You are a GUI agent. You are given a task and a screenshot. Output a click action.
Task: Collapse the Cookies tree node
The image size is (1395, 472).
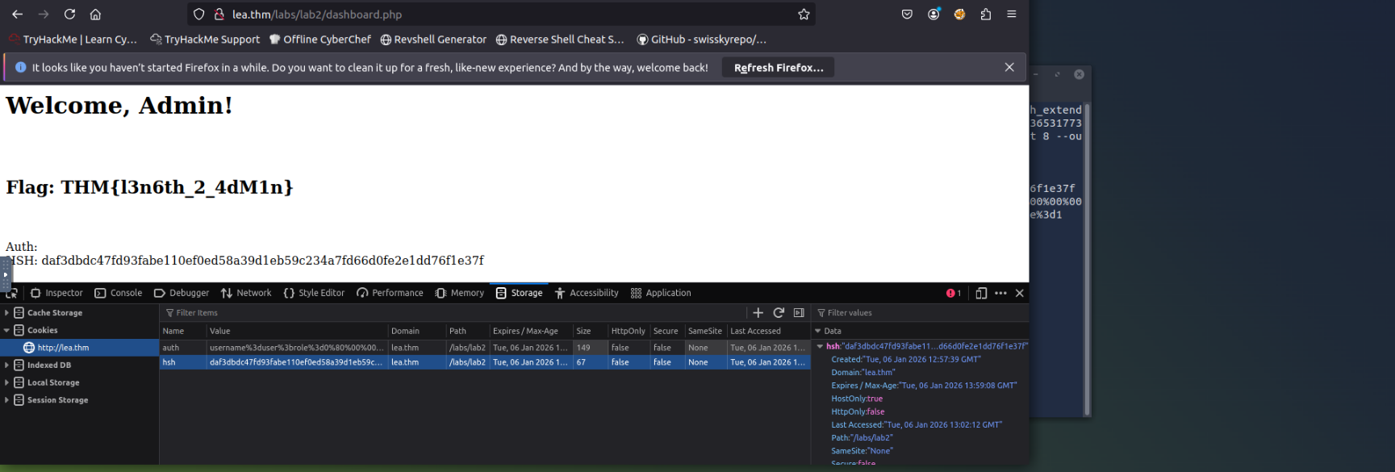point(6,330)
